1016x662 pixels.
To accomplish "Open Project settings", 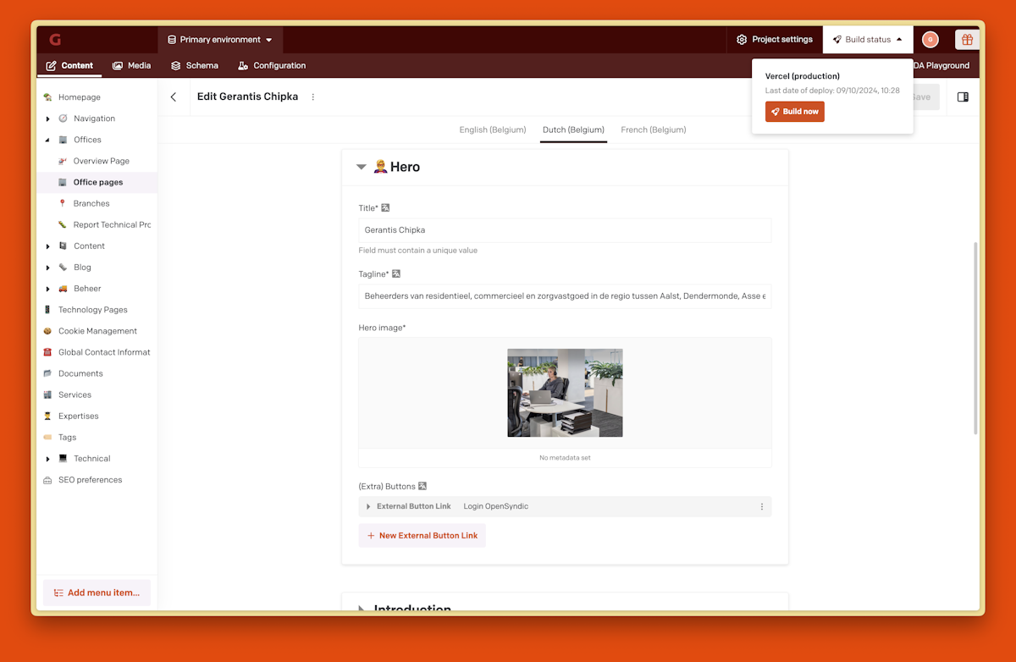I will coord(775,40).
